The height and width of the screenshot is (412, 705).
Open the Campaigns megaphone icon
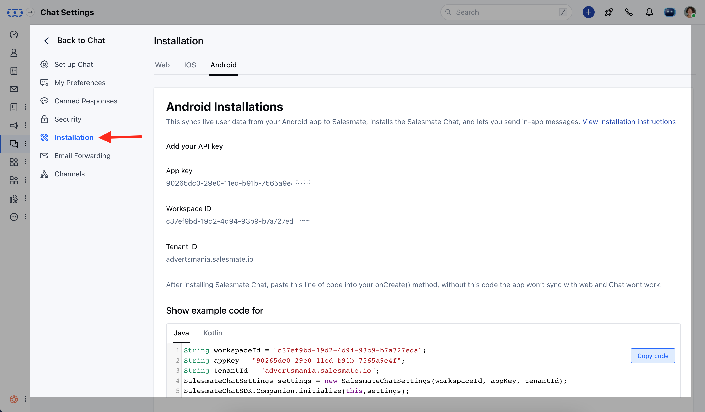pyautogui.click(x=14, y=125)
